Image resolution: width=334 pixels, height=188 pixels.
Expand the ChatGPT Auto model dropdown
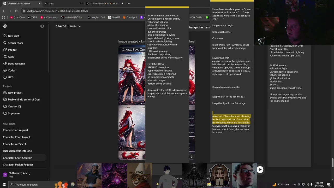click(68, 26)
